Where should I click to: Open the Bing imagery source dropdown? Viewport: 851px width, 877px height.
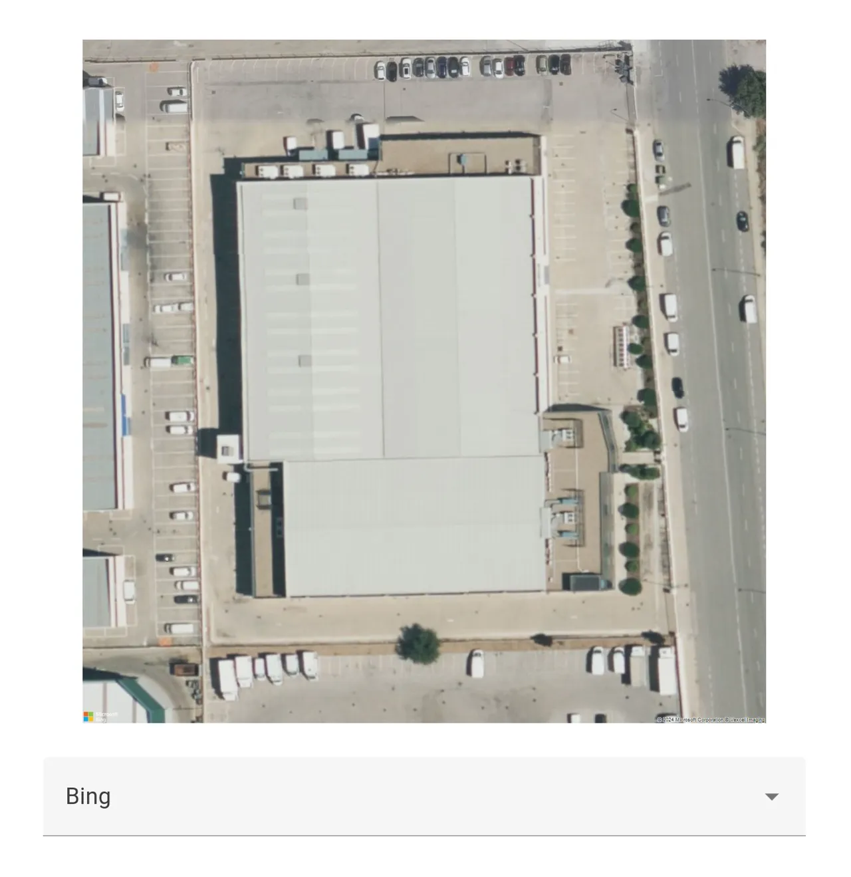coord(424,796)
